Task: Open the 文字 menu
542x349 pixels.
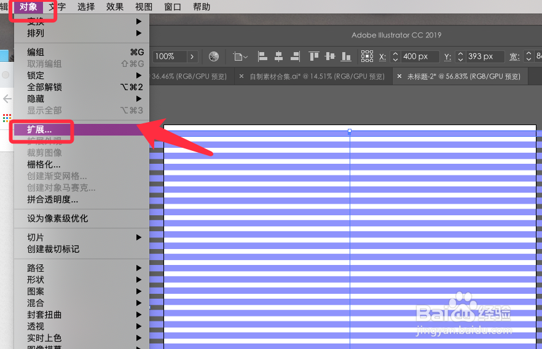Action: coord(57,7)
